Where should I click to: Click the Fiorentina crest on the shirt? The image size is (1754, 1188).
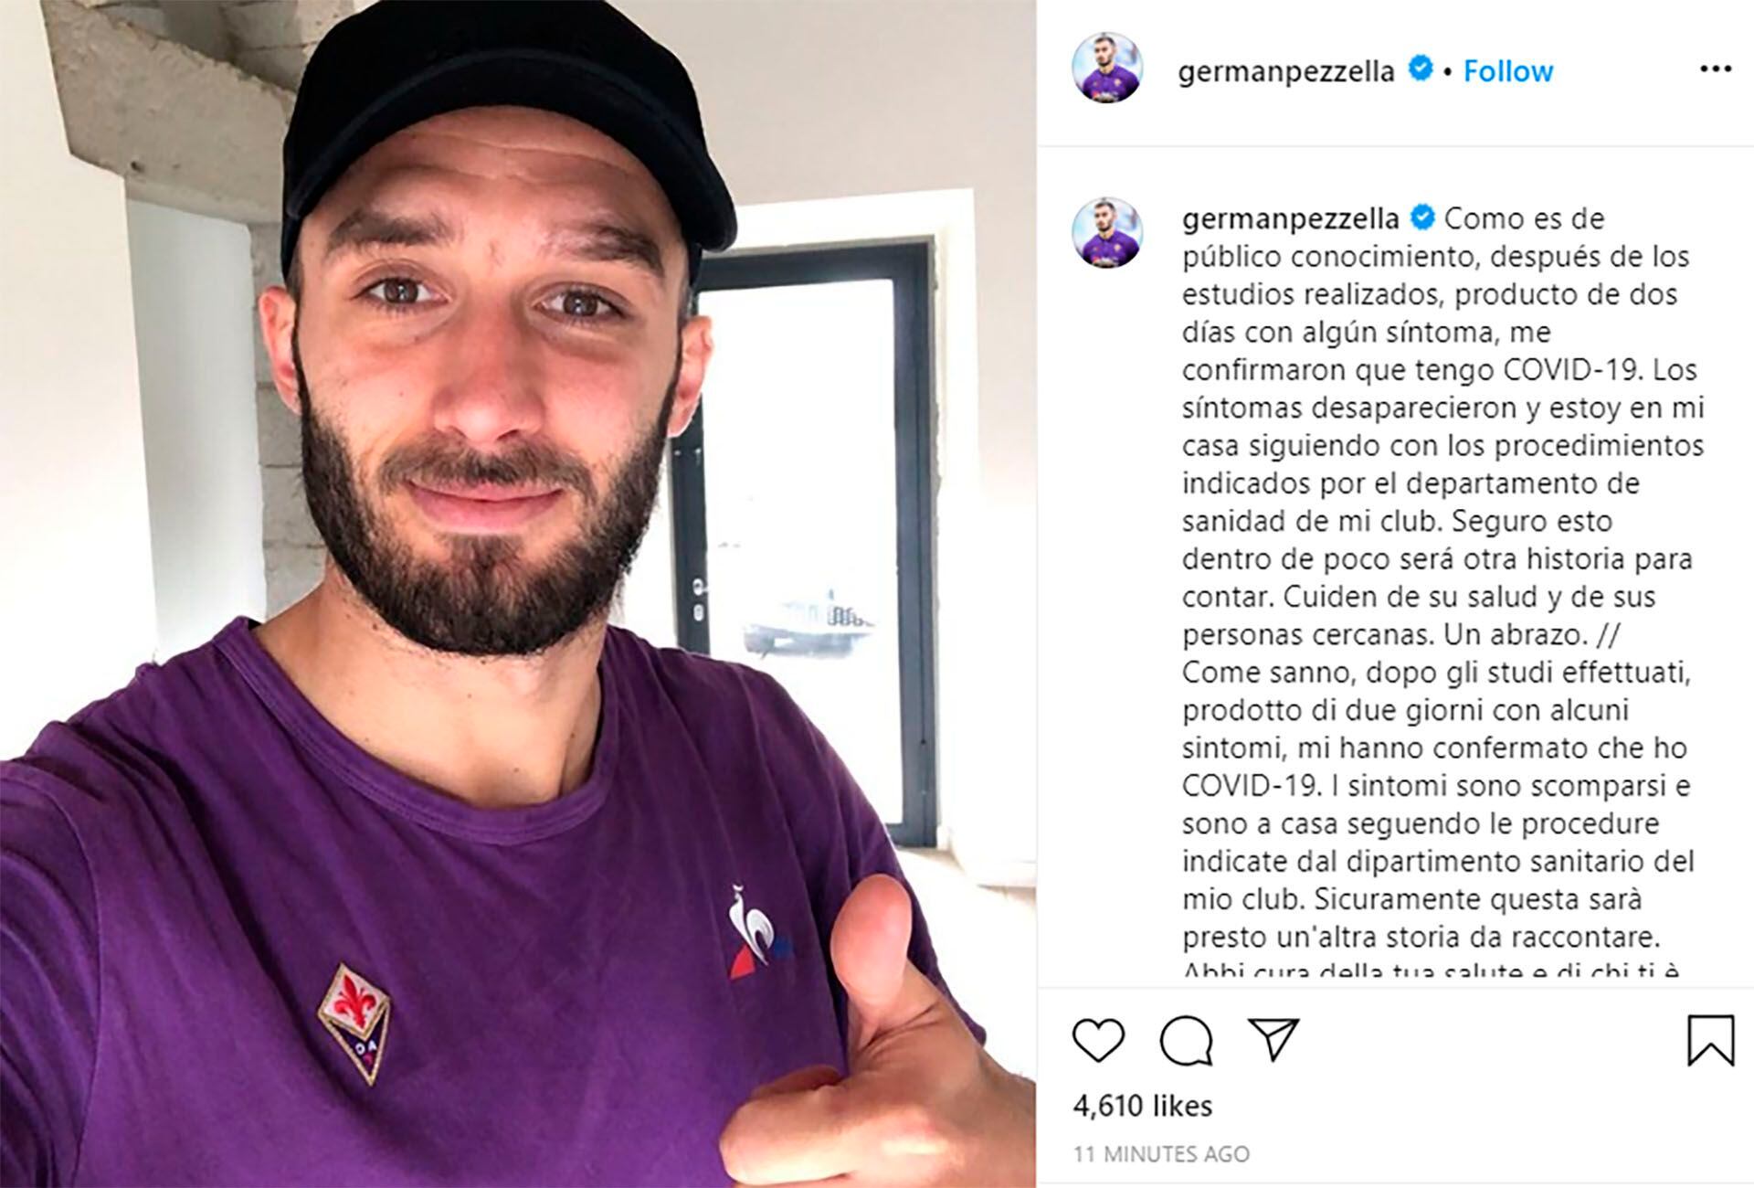[354, 1022]
